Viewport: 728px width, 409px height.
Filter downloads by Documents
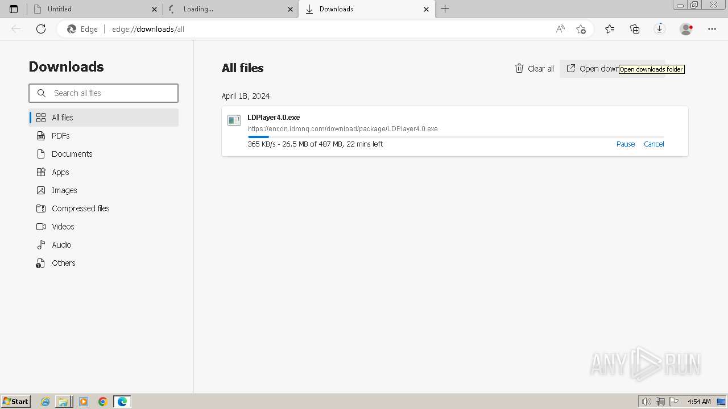coord(104,154)
